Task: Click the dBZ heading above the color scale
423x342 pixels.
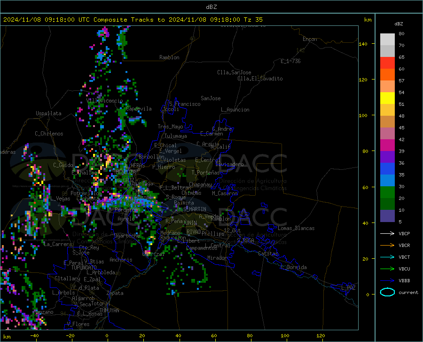Action: [399, 24]
